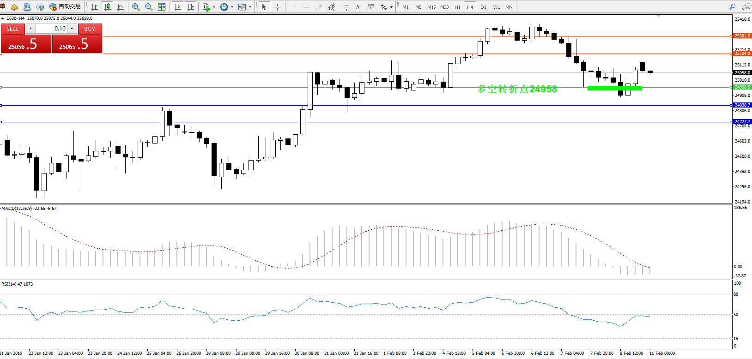Choose the Horizontal Line drawing tool

[306, 7]
